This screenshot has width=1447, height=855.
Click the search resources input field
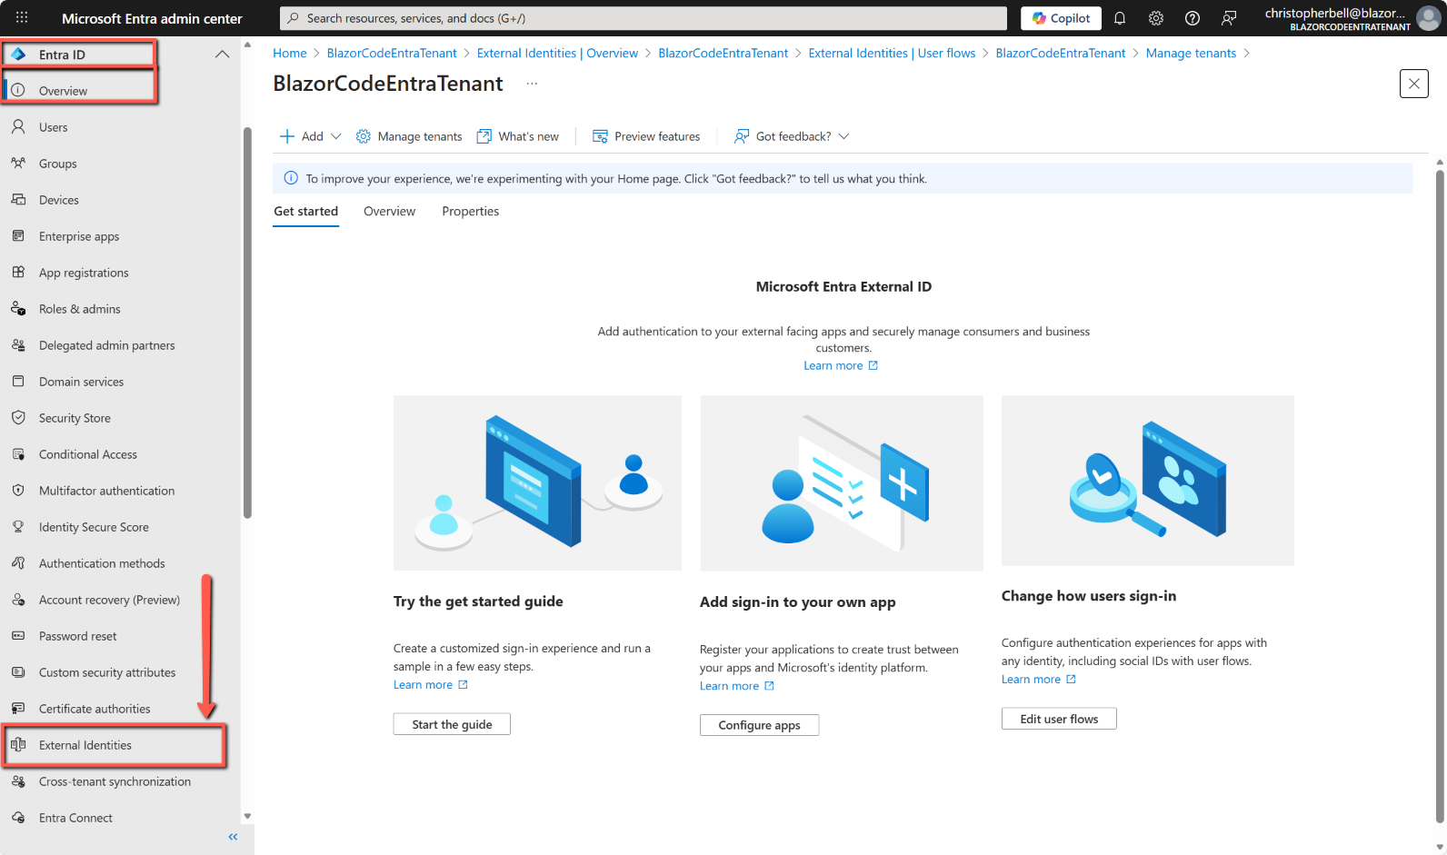coord(644,18)
